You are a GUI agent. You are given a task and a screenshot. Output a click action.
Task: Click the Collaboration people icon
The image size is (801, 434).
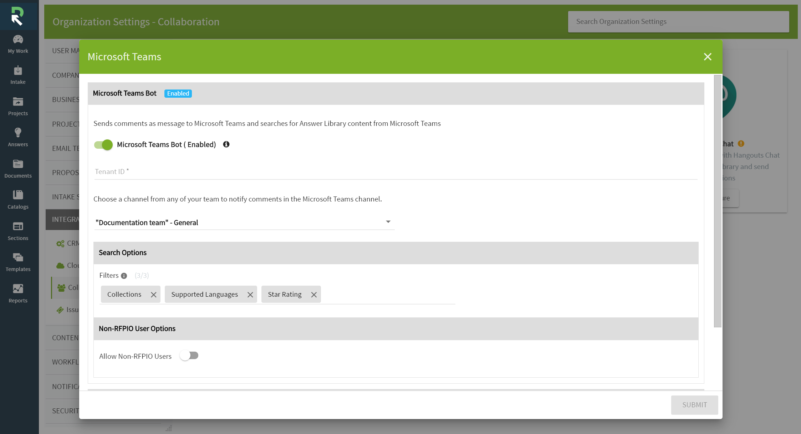[x=61, y=287]
